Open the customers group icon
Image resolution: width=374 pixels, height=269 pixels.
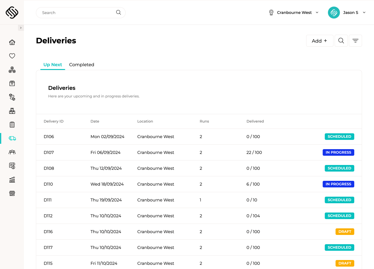coord(12,152)
